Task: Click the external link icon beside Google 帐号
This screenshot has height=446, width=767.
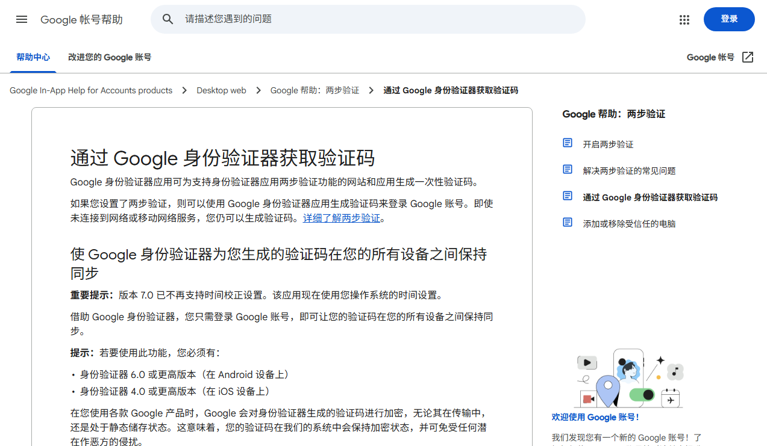Action: (x=748, y=57)
